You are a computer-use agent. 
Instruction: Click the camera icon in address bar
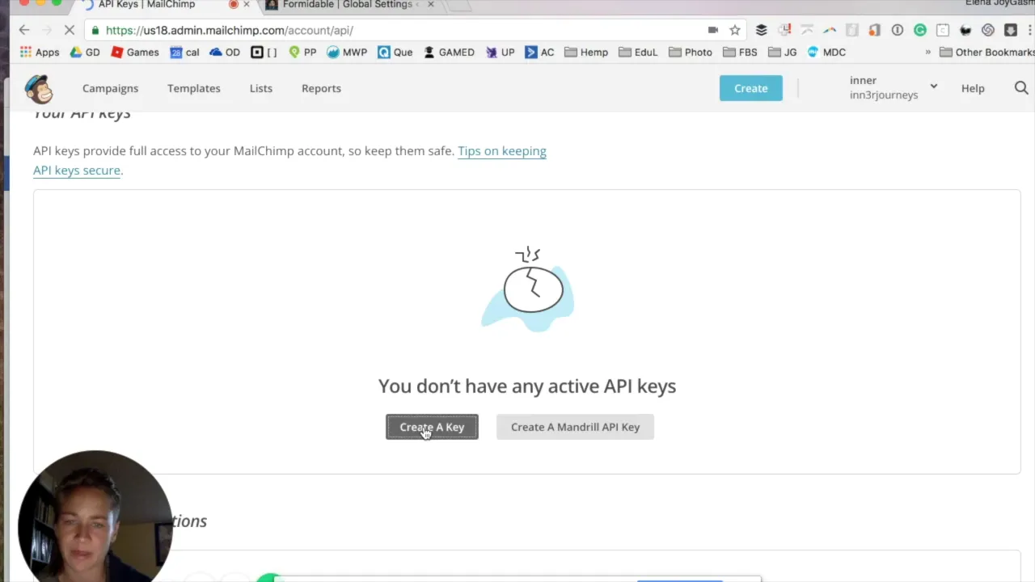[x=712, y=30]
